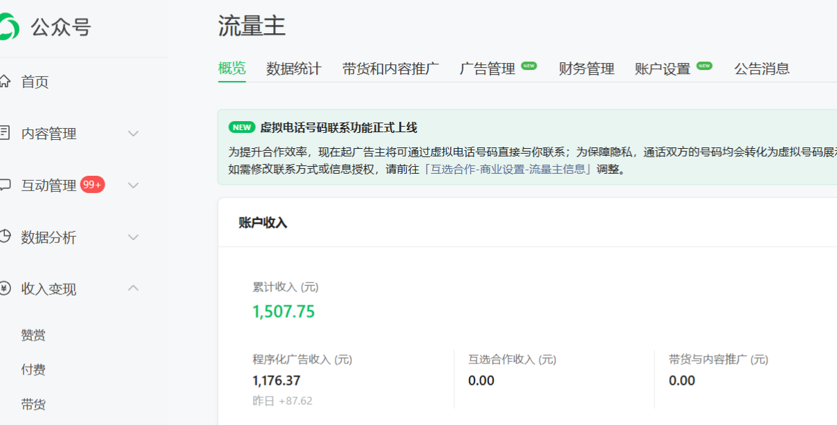Click the 互动管理 chat bubble icon
This screenshot has height=425, width=837.
(x=5, y=185)
